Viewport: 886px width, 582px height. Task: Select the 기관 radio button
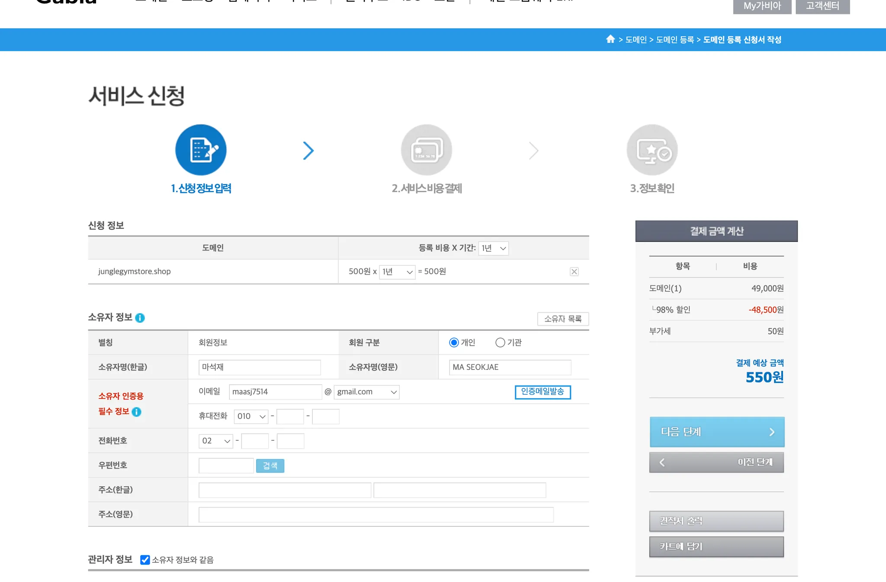(500, 343)
